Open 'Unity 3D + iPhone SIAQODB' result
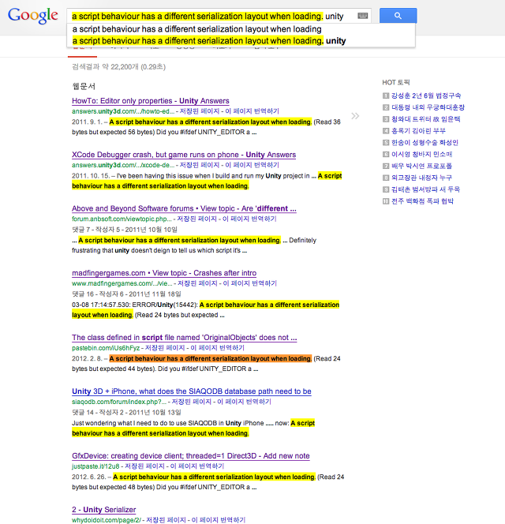505x524 pixels. (192, 391)
